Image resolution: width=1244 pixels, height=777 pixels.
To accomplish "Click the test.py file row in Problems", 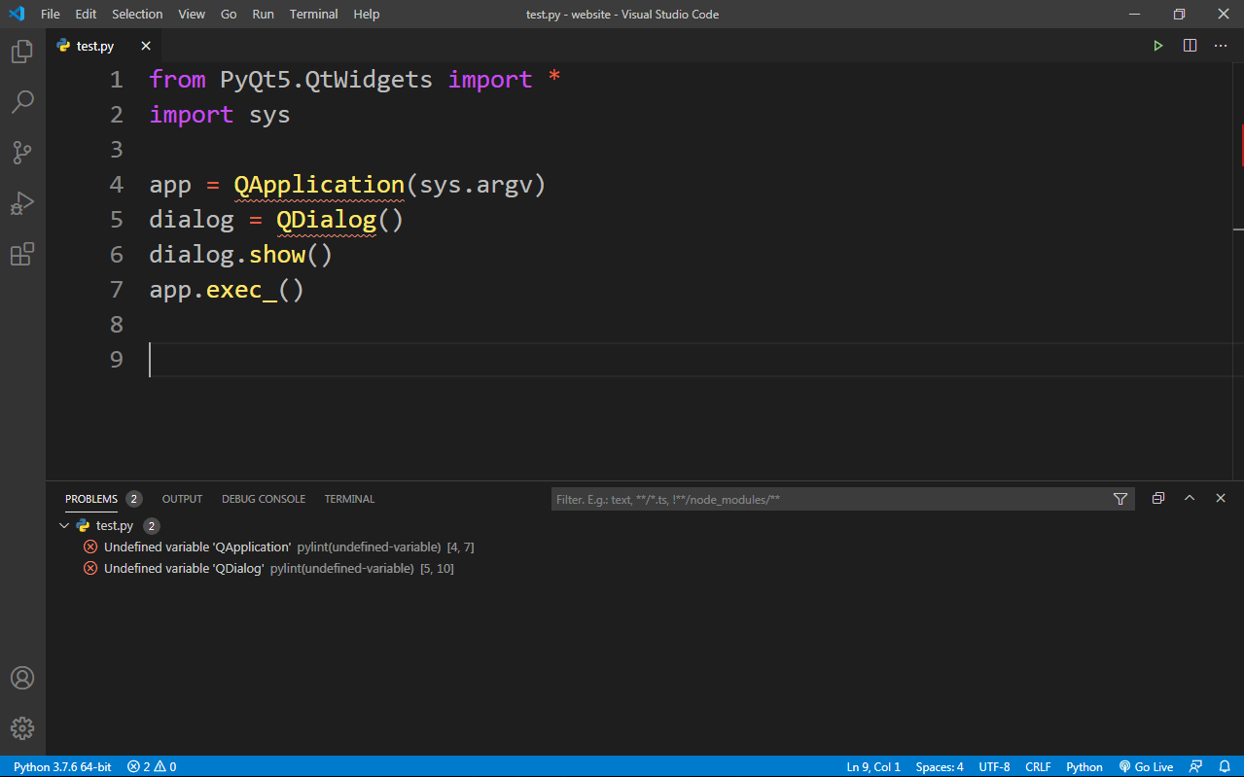I will [x=645, y=525].
